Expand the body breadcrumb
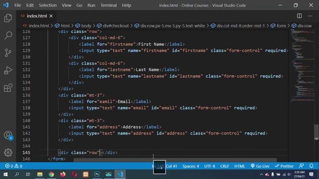 [83, 26]
